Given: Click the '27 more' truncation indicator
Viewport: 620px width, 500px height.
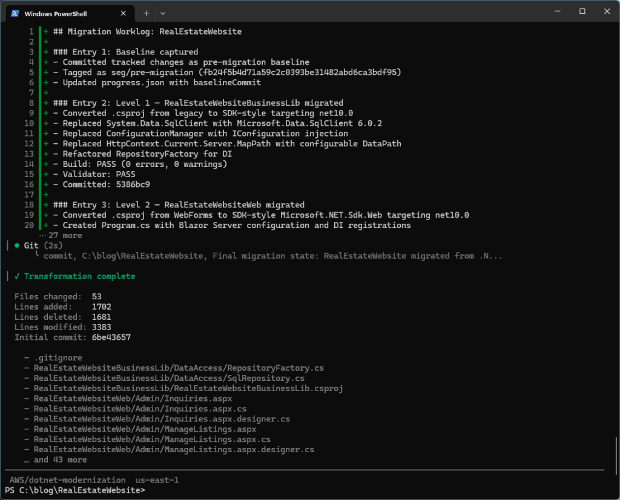Looking at the screenshot, I should pos(61,235).
